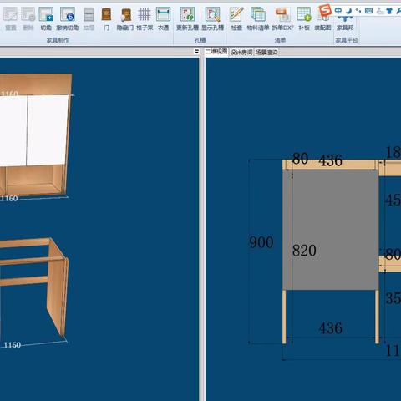Switch to the 二维视图 tab

point(216,52)
